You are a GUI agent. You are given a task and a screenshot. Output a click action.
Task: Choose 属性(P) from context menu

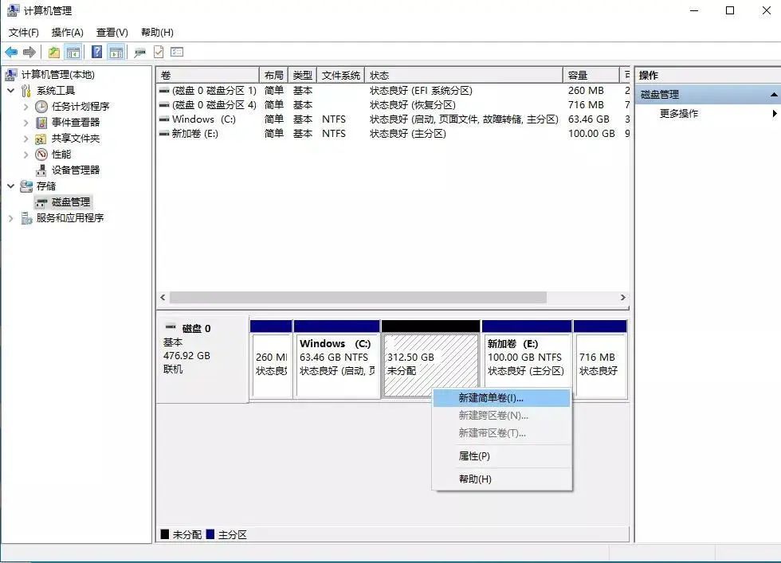pos(501,456)
